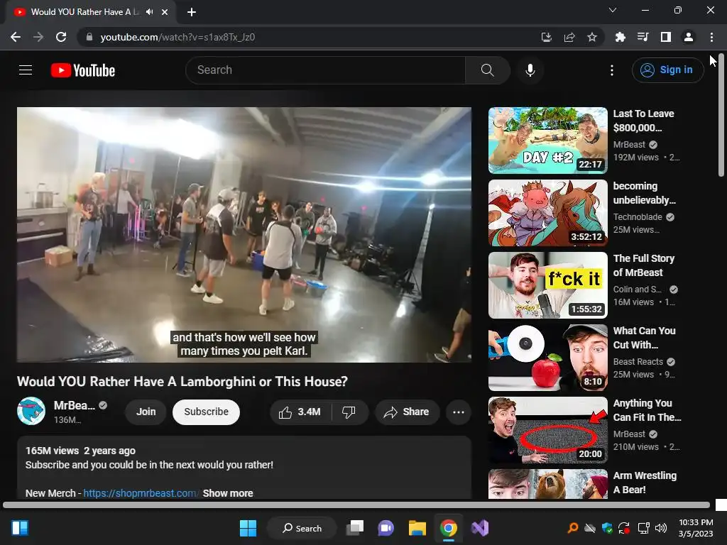This screenshot has width=727, height=545.
Task: Open Anything You Can Fit In The video
Action: [x=548, y=429]
